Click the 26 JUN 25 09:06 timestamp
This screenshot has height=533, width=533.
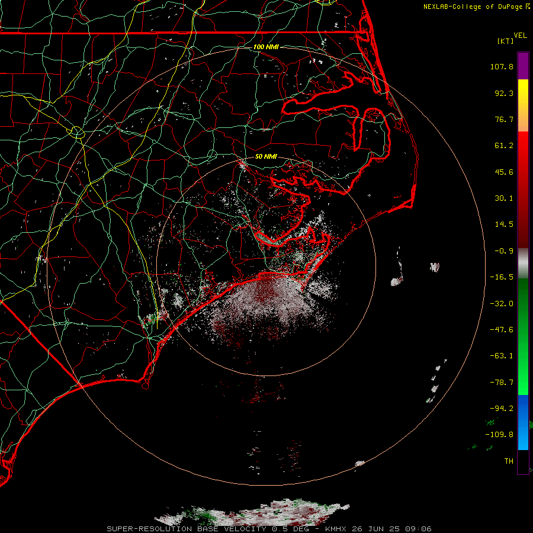(x=391, y=529)
